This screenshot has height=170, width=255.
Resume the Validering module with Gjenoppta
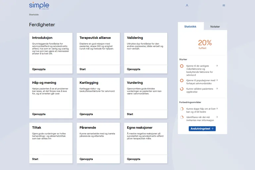click(x=133, y=69)
